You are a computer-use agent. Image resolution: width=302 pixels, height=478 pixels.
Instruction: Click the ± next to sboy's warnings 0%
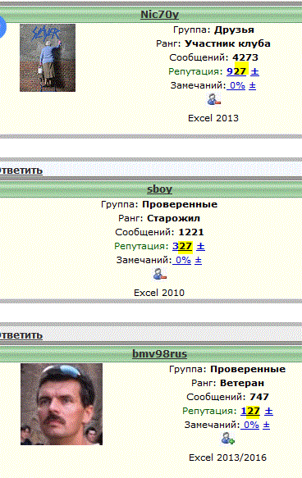(199, 261)
